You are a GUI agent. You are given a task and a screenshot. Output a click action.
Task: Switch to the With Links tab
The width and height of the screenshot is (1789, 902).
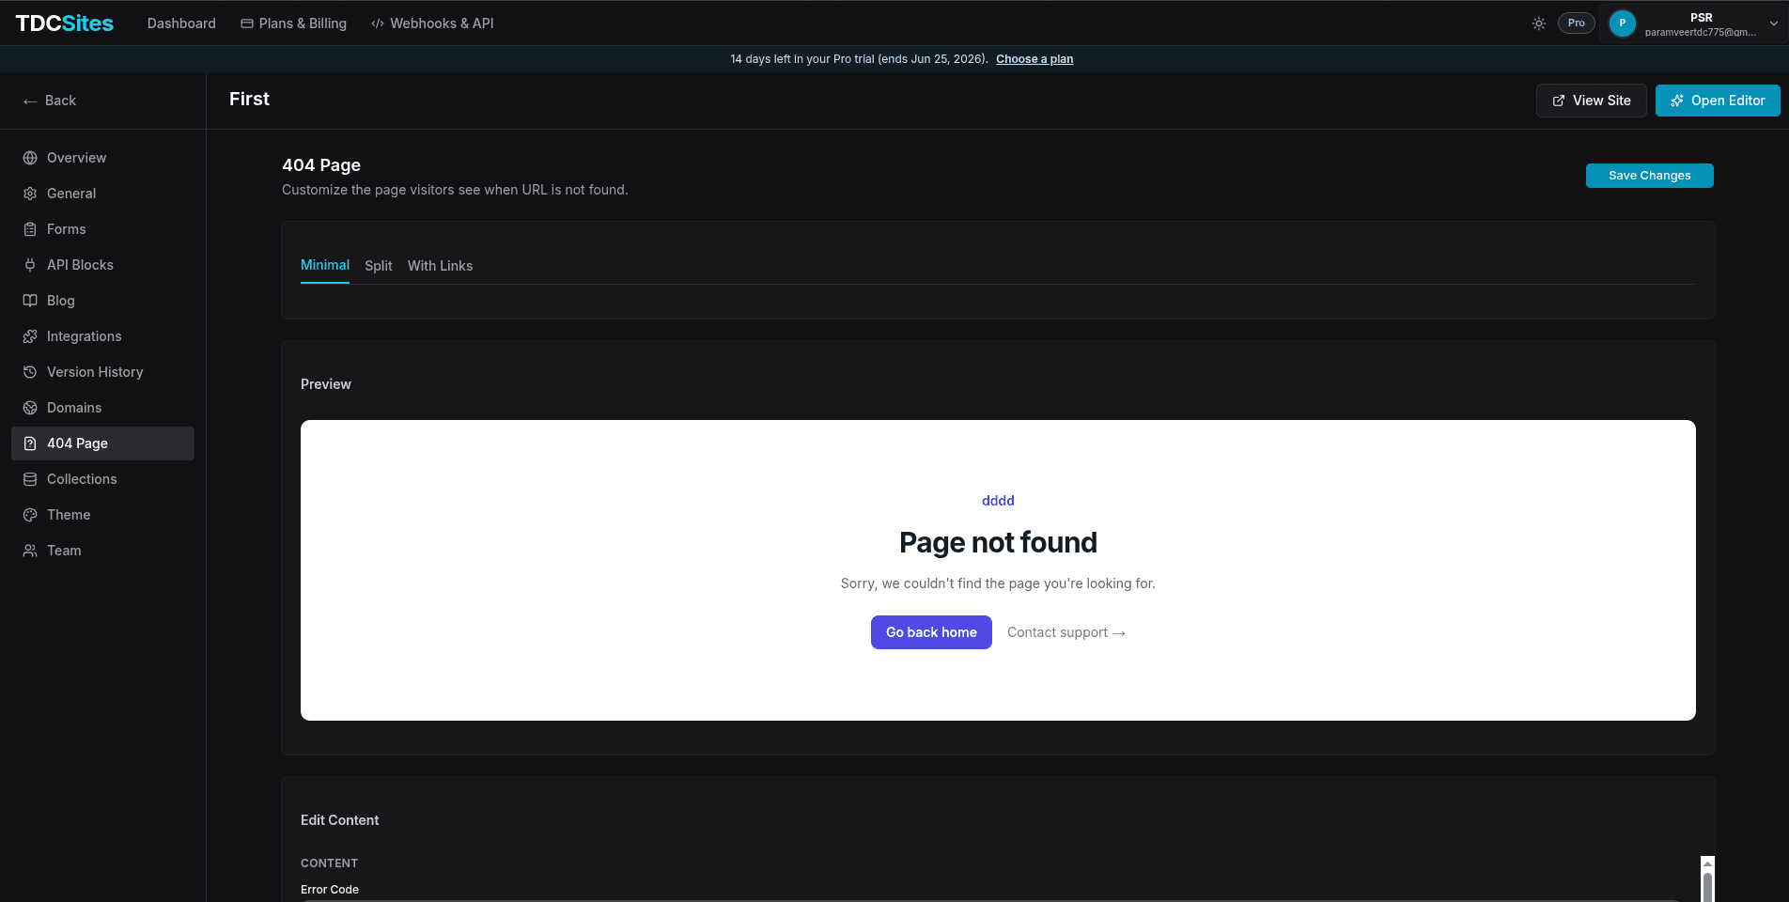tap(440, 266)
